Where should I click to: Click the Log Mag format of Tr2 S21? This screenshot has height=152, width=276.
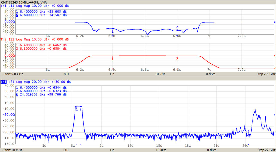23,39
